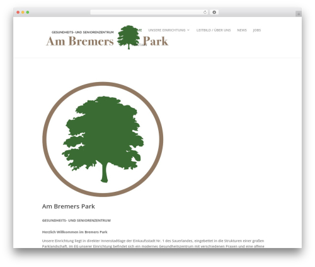This screenshot has height=267, width=315.
Task: Click the Gesundheits- und Seniorenzentrum subheading text
Action: (76, 220)
